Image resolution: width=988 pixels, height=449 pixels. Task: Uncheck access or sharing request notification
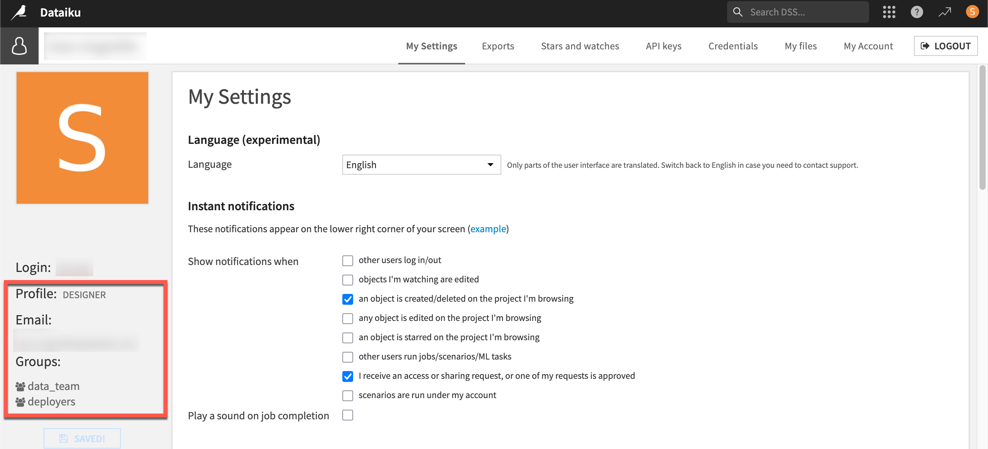[x=348, y=376]
